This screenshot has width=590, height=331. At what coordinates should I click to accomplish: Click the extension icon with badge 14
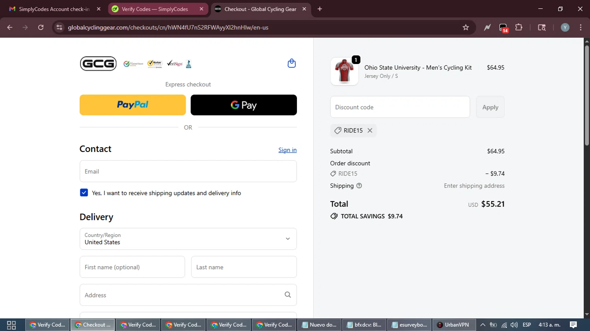coord(503,28)
